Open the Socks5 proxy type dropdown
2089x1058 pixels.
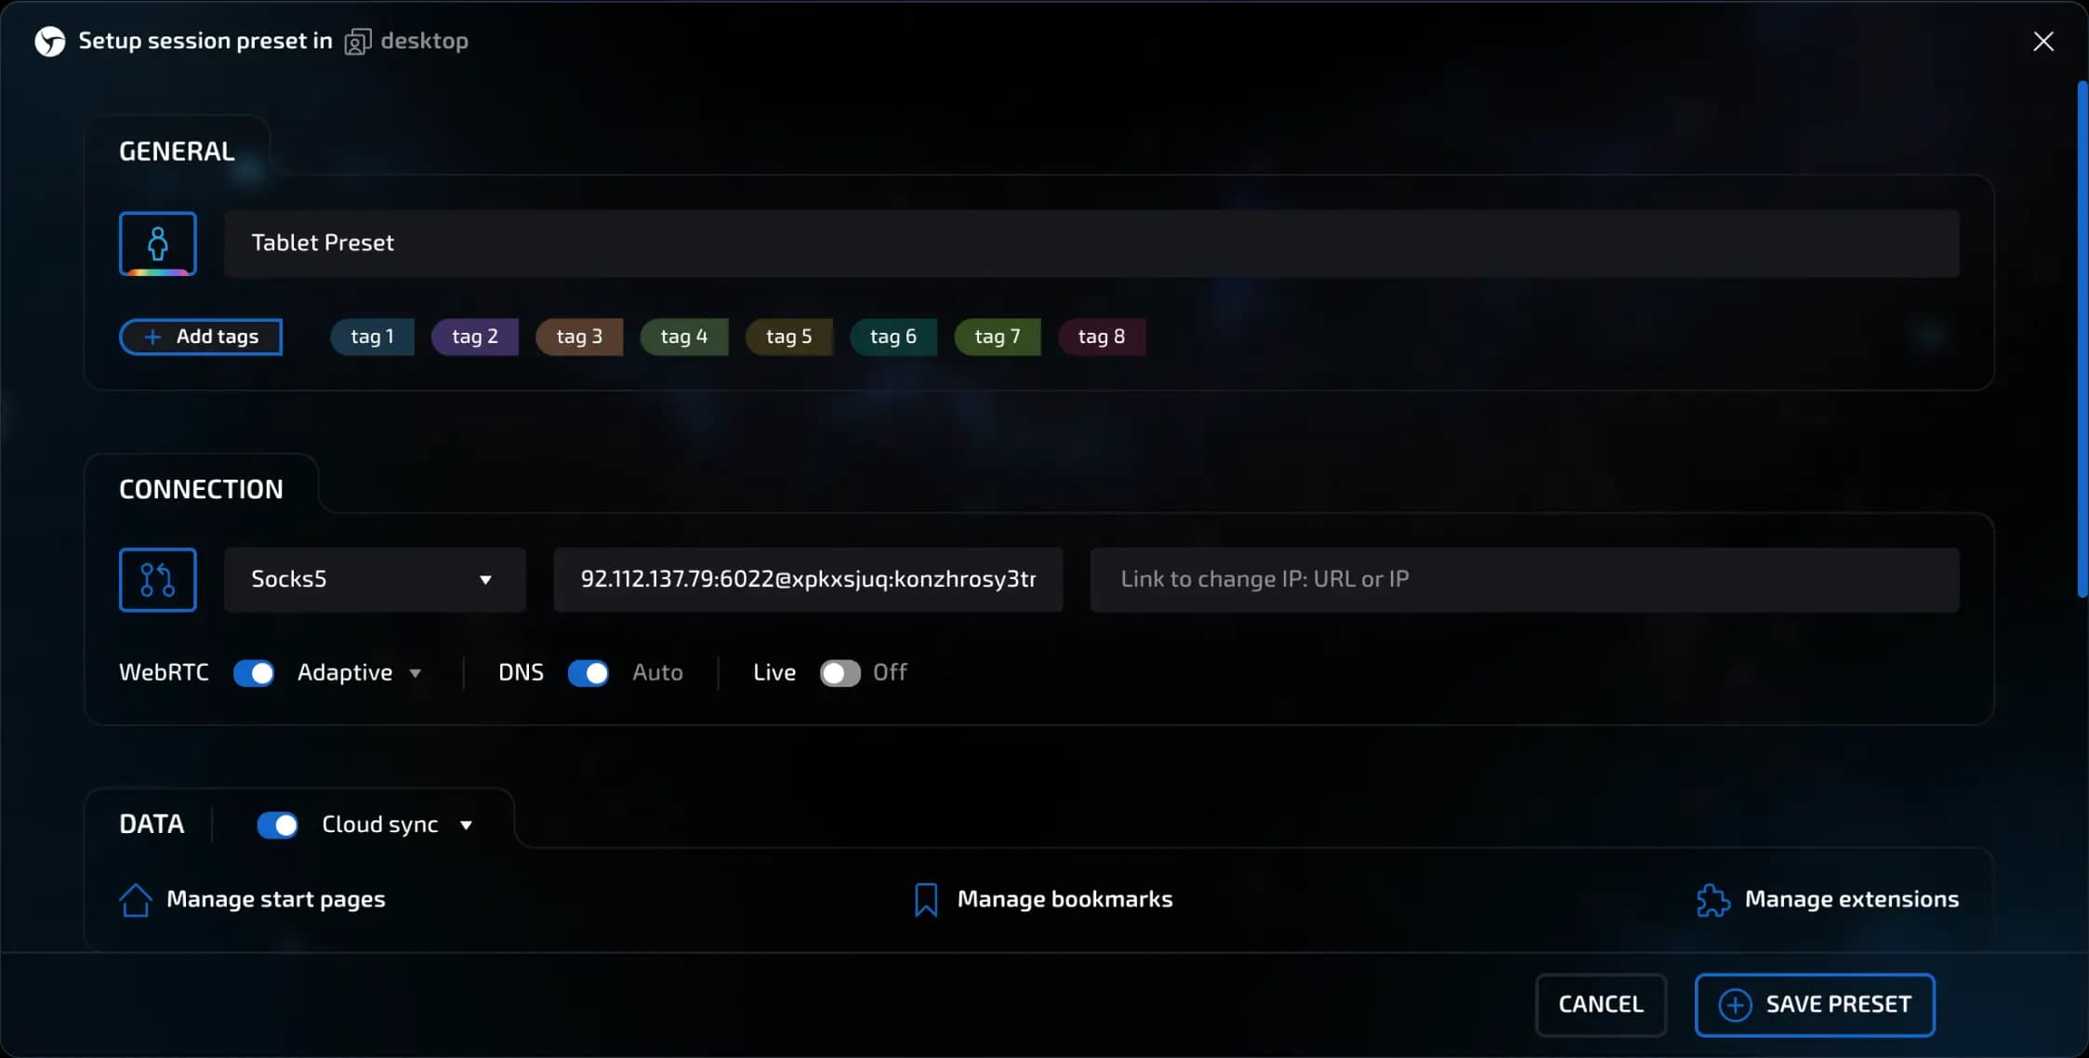coord(375,579)
